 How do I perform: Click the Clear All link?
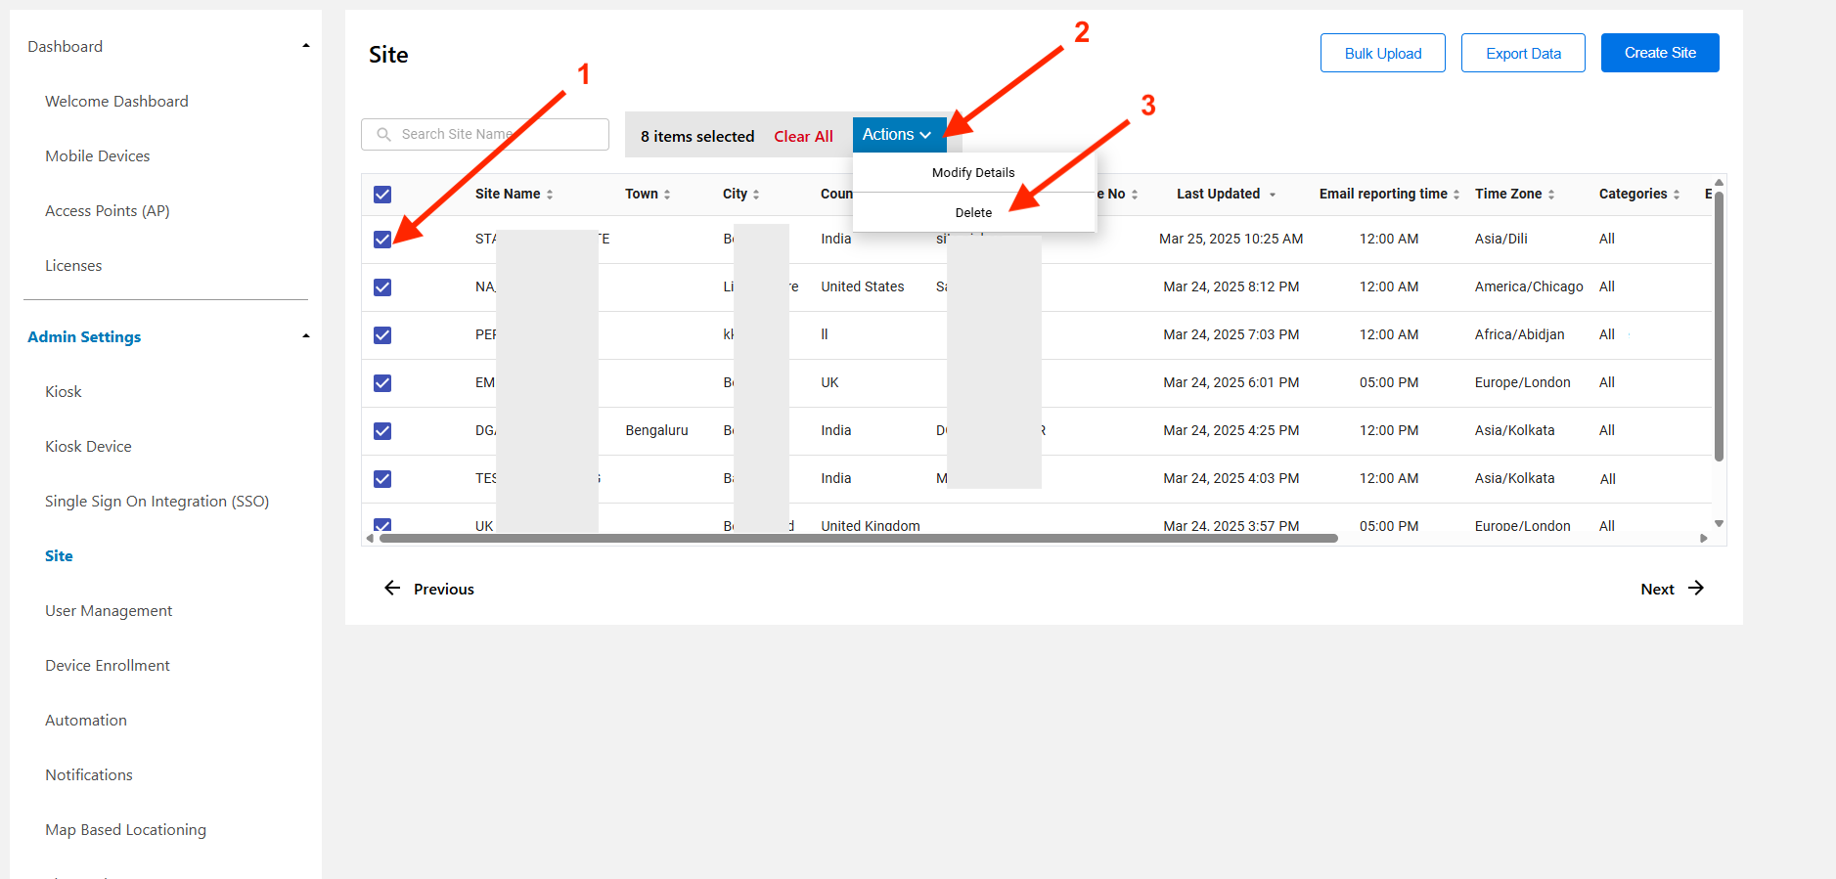click(x=803, y=137)
